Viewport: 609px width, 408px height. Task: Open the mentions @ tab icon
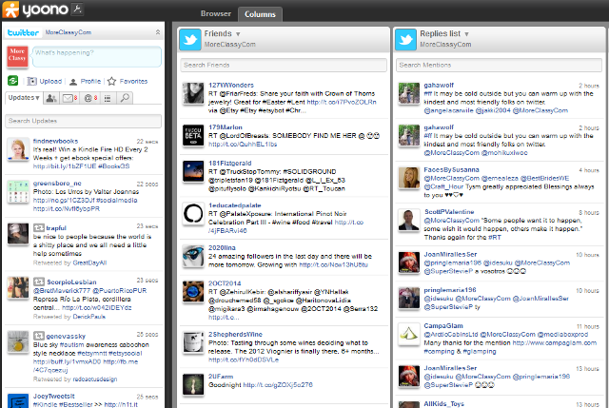coord(90,98)
